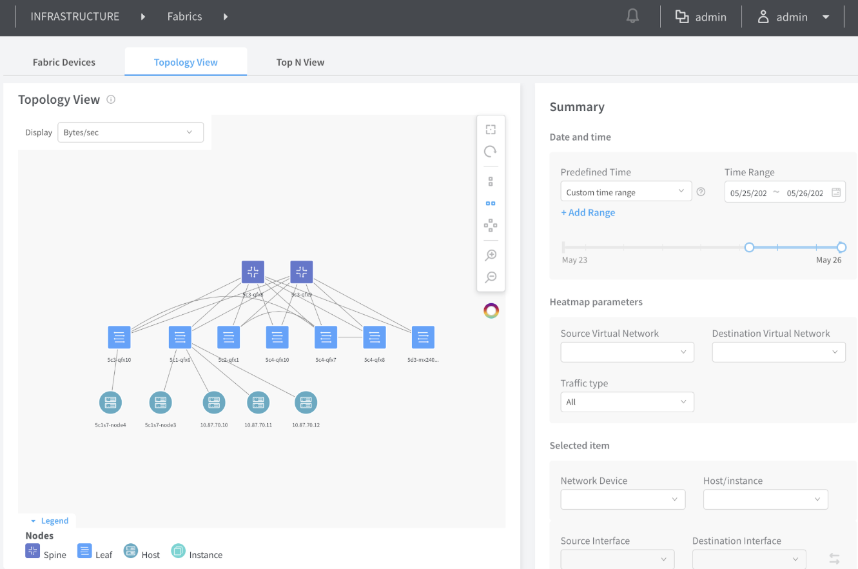Open the Display Bytes/sec dropdown
The image size is (858, 569).
tap(131, 132)
